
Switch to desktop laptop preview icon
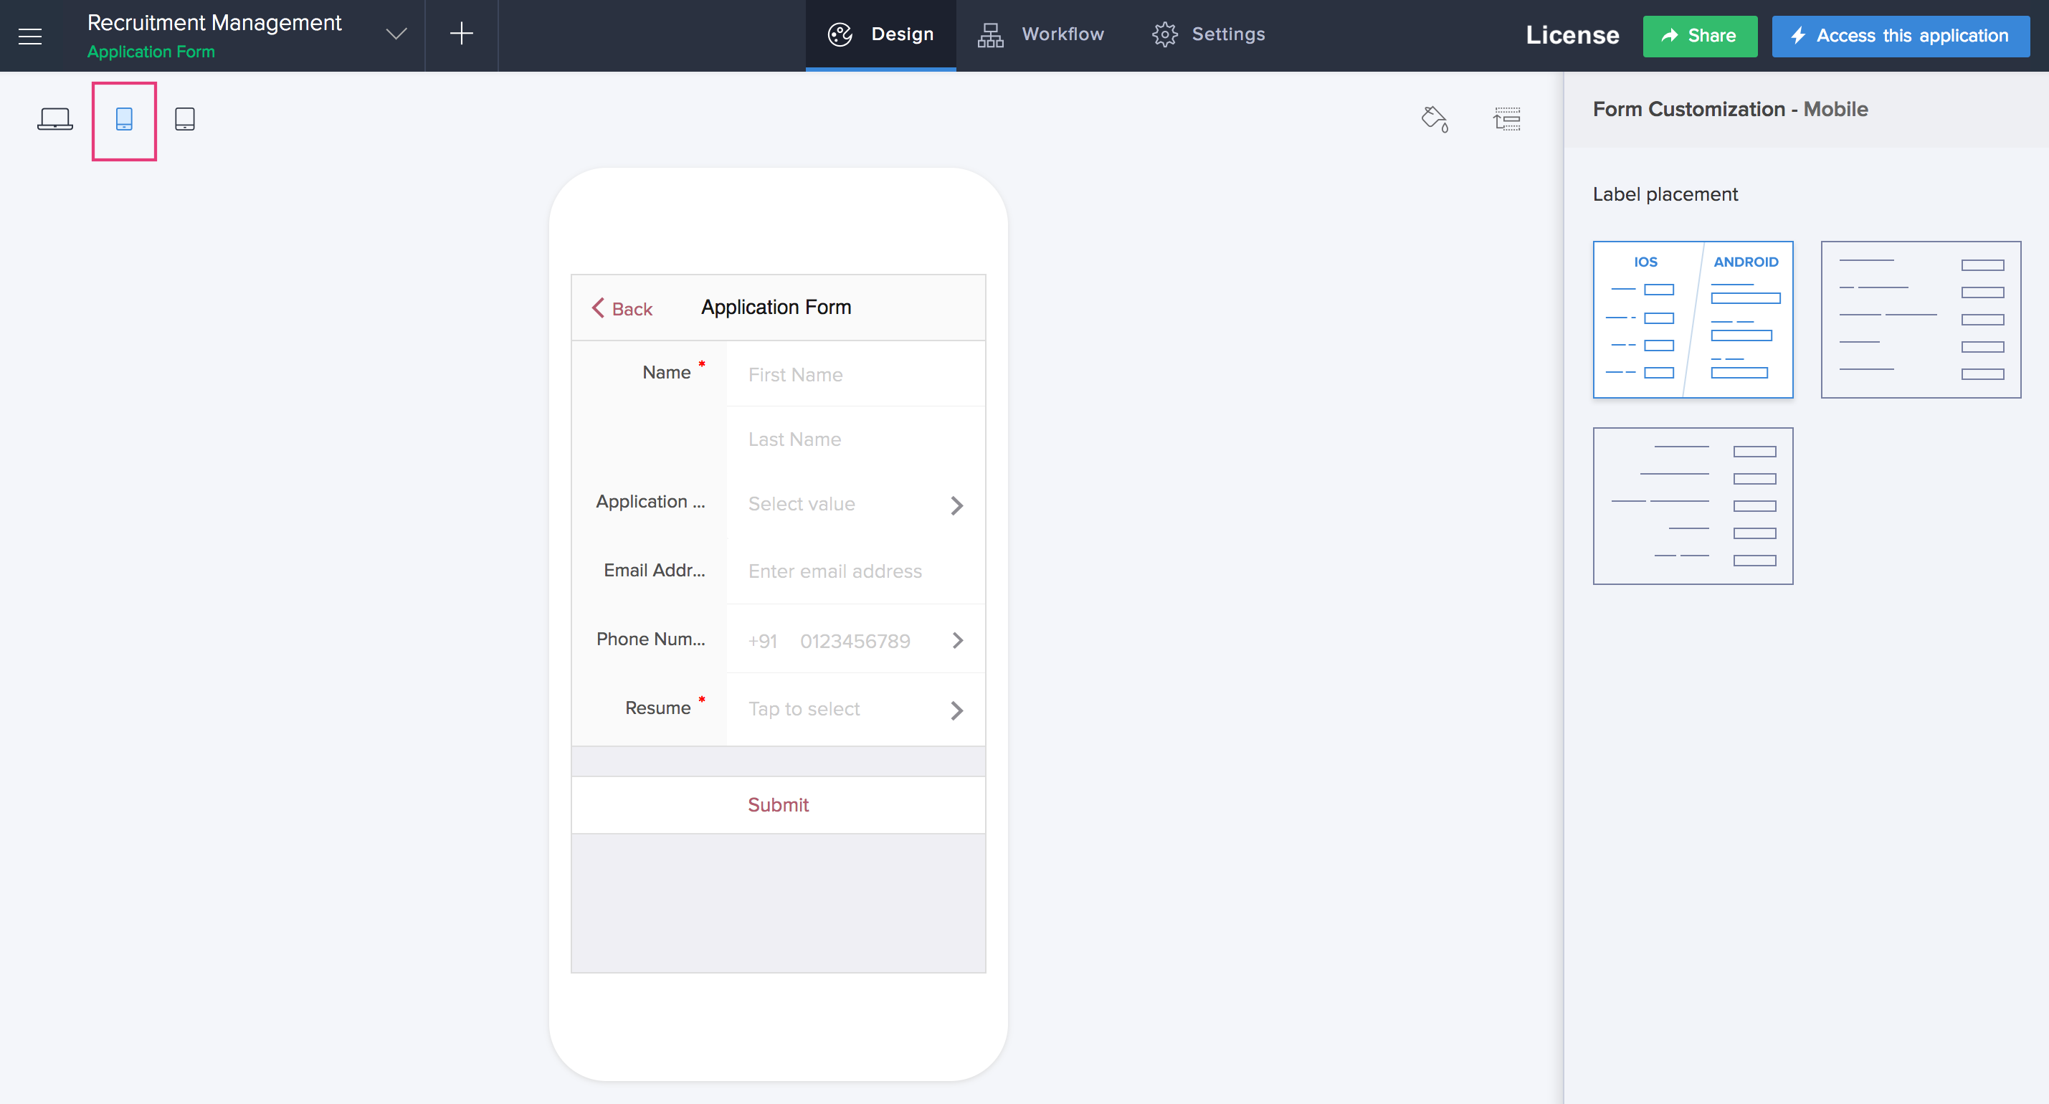click(55, 119)
